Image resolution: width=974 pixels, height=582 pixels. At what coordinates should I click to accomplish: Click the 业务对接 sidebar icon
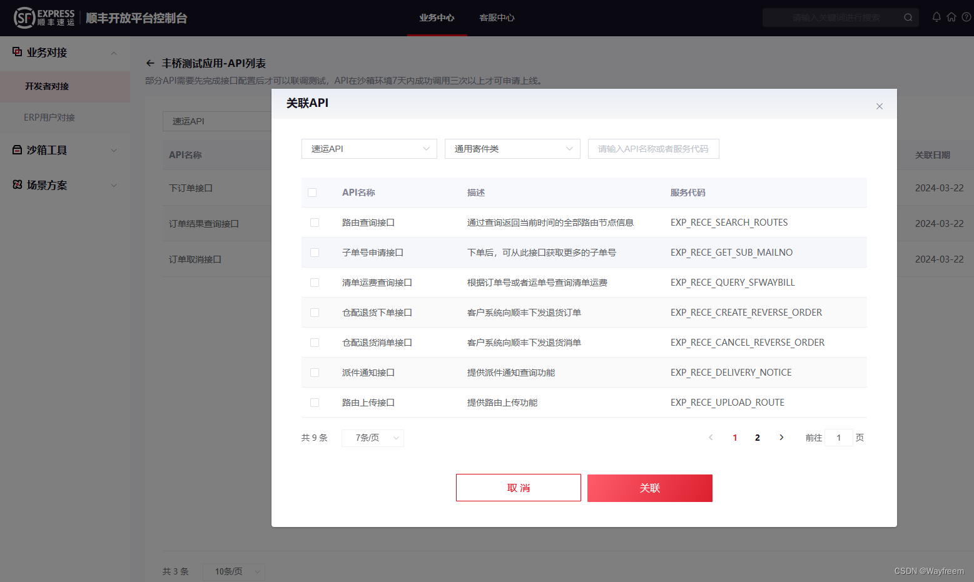pos(18,52)
